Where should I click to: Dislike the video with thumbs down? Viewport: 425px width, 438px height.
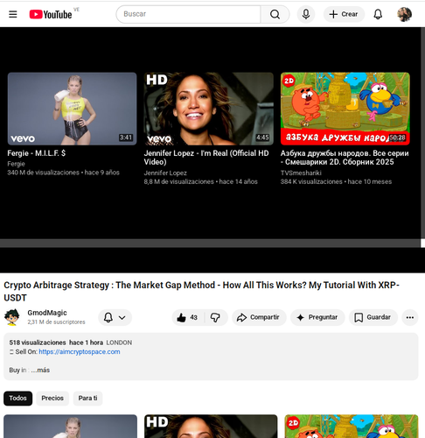pos(216,317)
